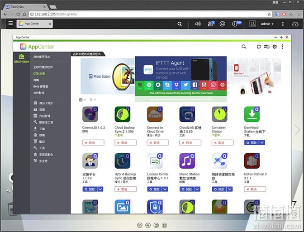Open the Music Station app icon
The image size is (304, 232).
pyautogui.click(x=187, y=161)
